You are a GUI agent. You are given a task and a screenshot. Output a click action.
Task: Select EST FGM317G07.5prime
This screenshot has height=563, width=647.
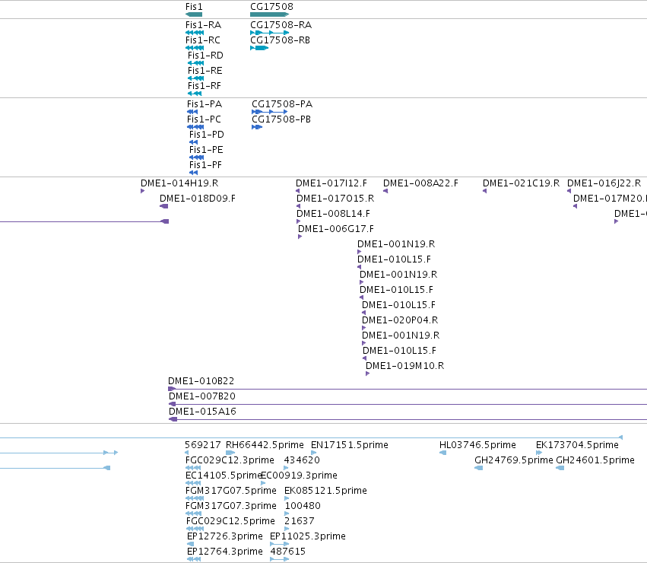click(x=231, y=491)
